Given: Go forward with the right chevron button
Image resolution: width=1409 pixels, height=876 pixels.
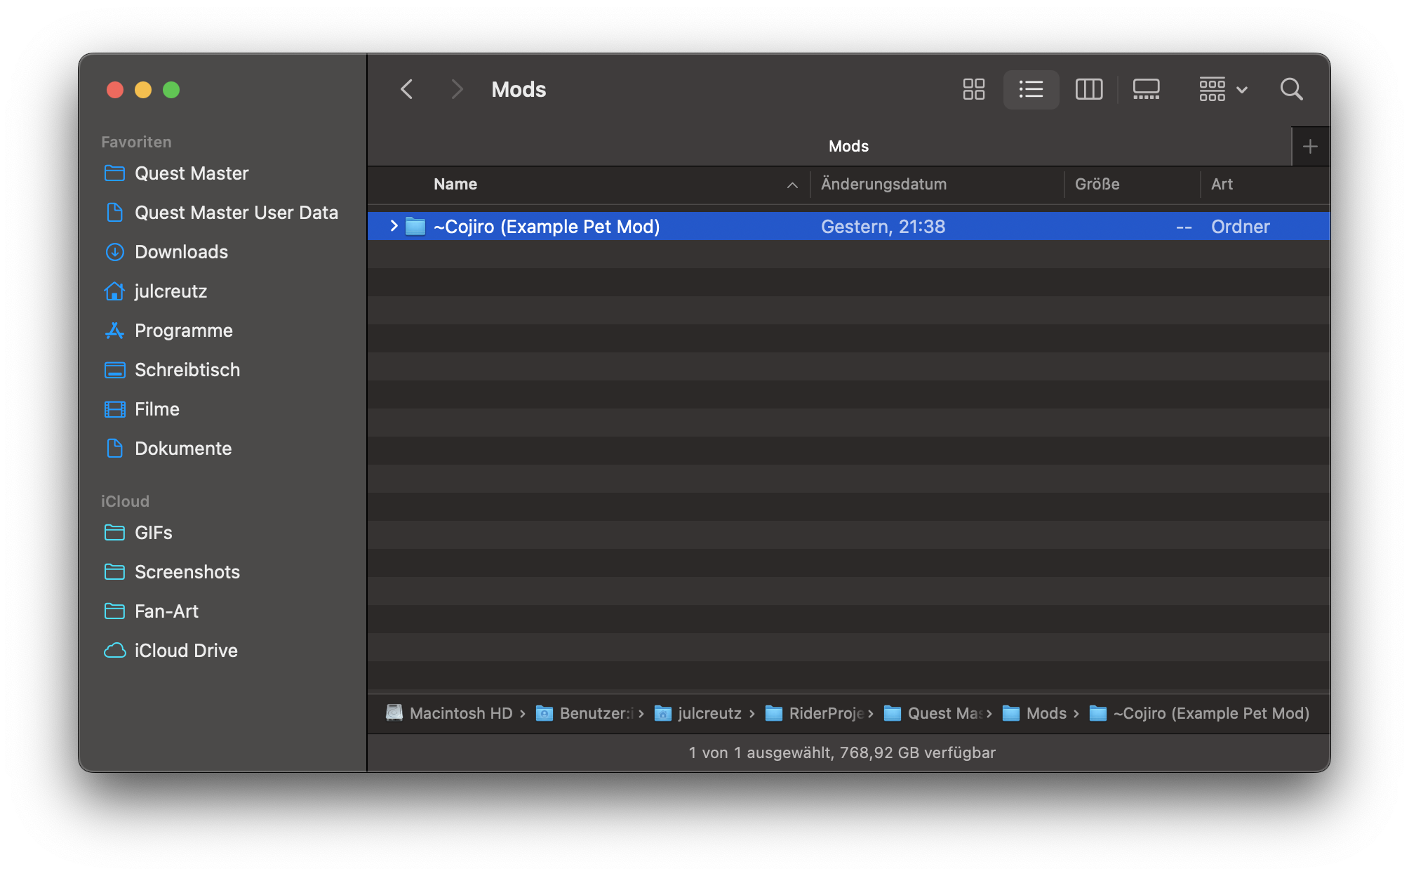Looking at the screenshot, I should click(457, 89).
